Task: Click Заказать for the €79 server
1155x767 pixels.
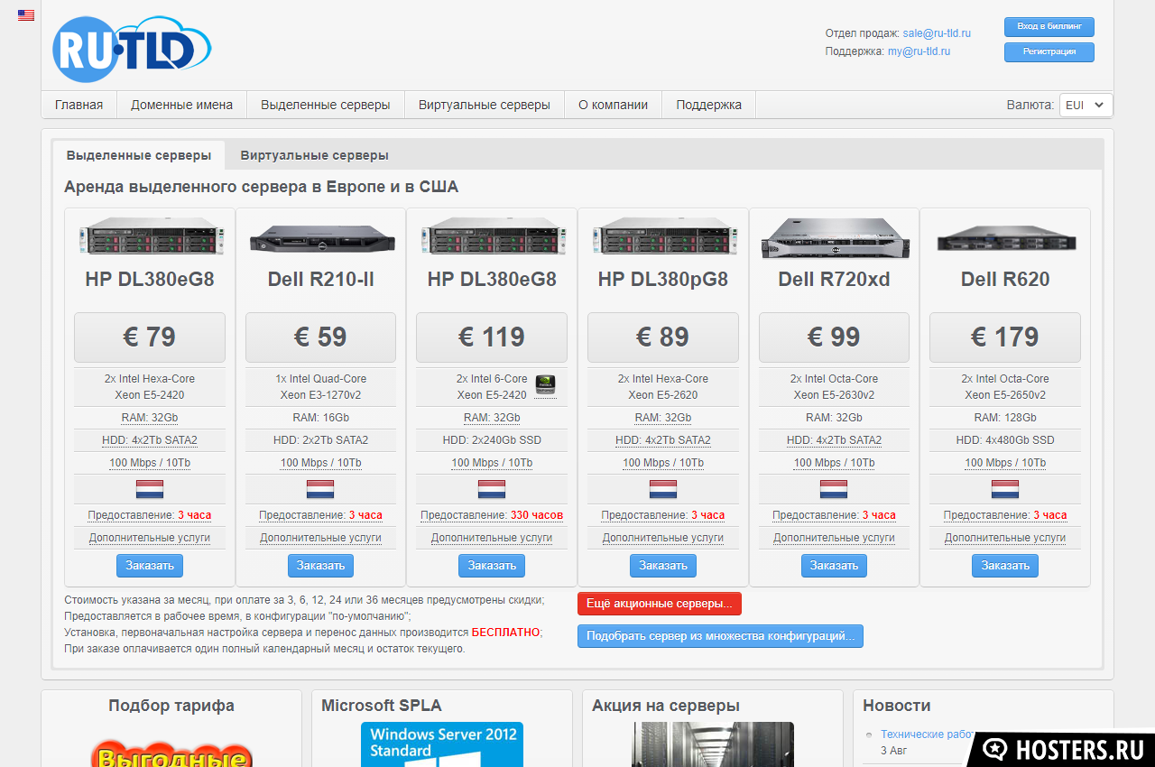Action: click(x=150, y=566)
